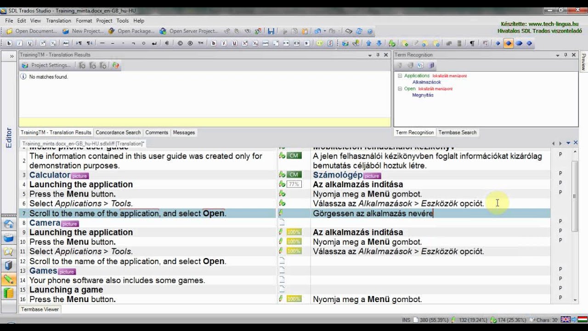
Task: Open Term Recognition panel dropdown arrow
Action: tap(558, 55)
